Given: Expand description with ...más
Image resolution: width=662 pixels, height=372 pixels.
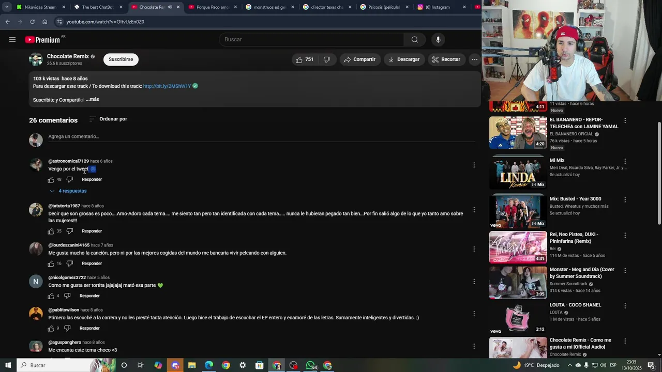Looking at the screenshot, I should [93, 99].
